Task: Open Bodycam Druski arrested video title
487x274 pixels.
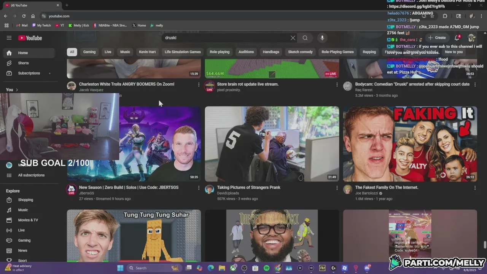Action: tap(412, 84)
